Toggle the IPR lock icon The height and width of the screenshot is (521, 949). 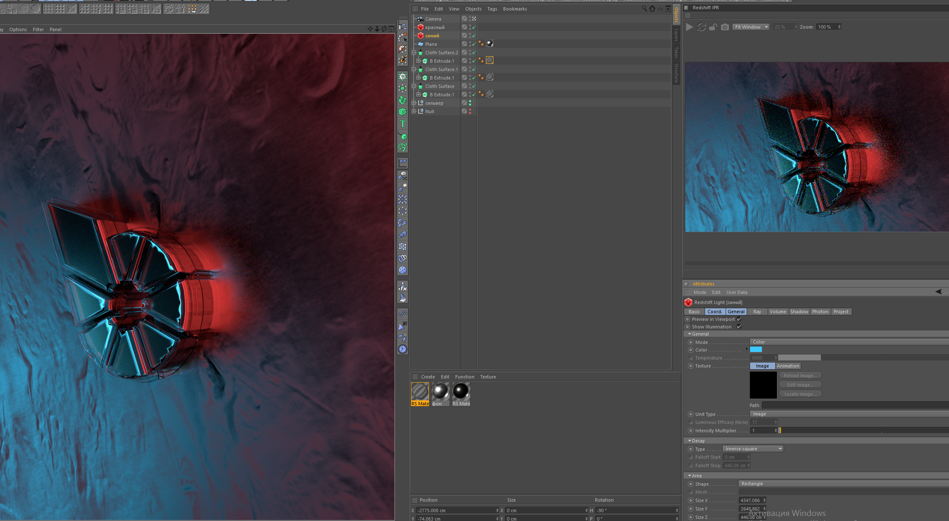tap(713, 27)
